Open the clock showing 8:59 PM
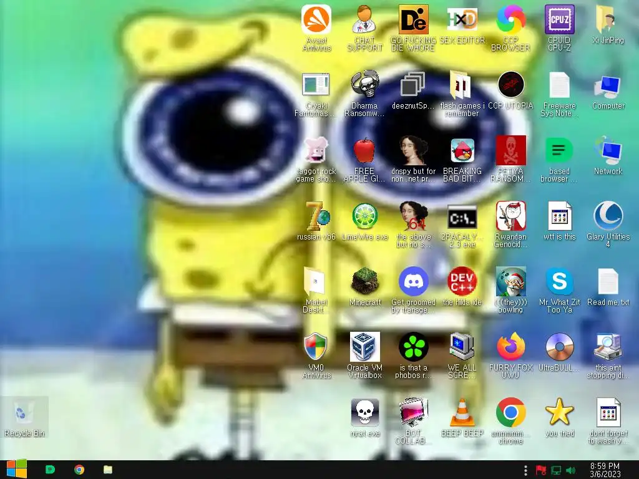639x479 pixels. 605,470
